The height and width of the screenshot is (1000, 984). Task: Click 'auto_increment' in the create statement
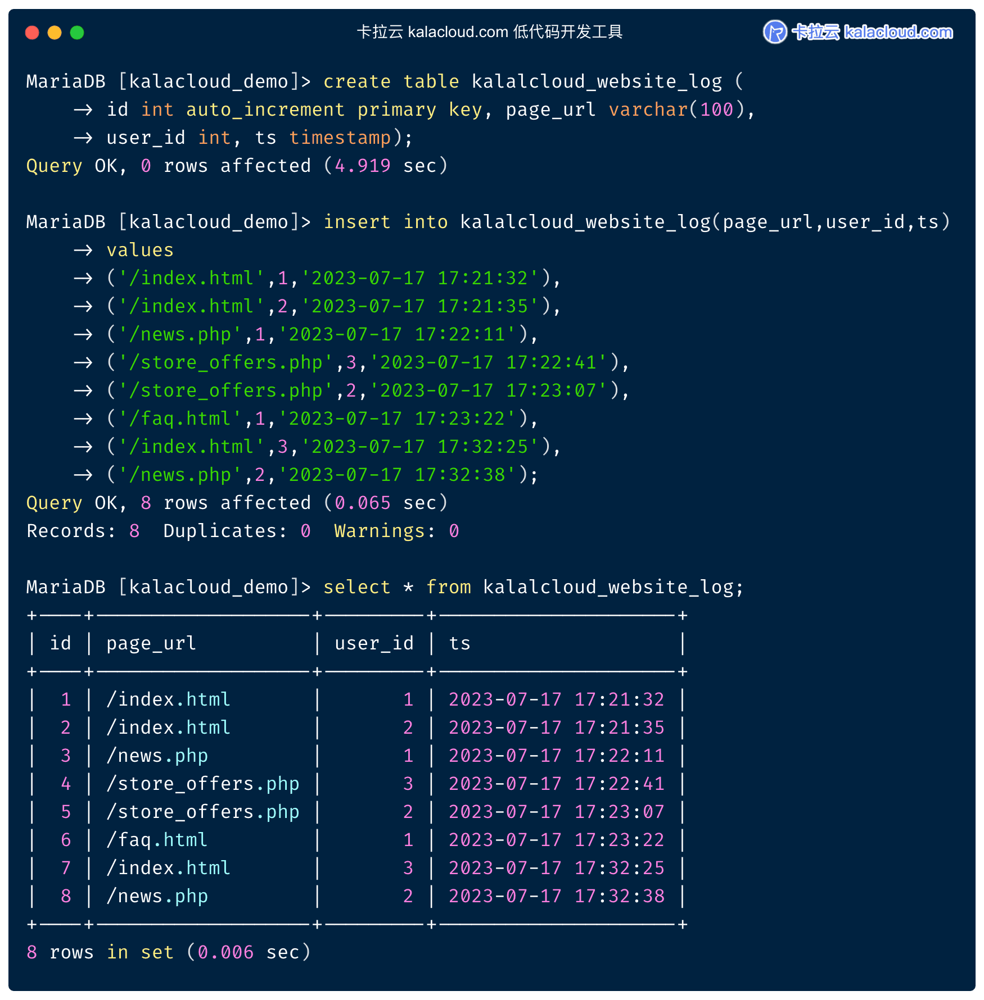click(x=265, y=110)
